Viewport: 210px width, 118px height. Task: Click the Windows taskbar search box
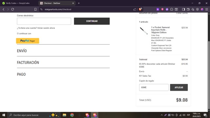click(33, 115)
